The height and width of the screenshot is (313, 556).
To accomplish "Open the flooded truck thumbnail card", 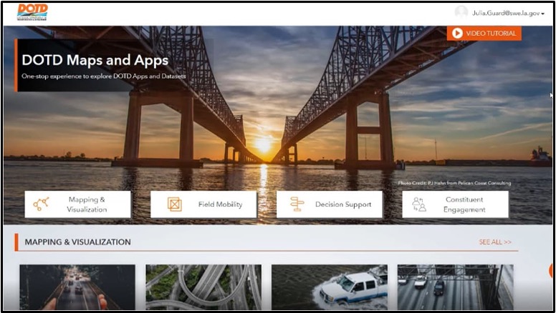I will [x=330, y=287].
